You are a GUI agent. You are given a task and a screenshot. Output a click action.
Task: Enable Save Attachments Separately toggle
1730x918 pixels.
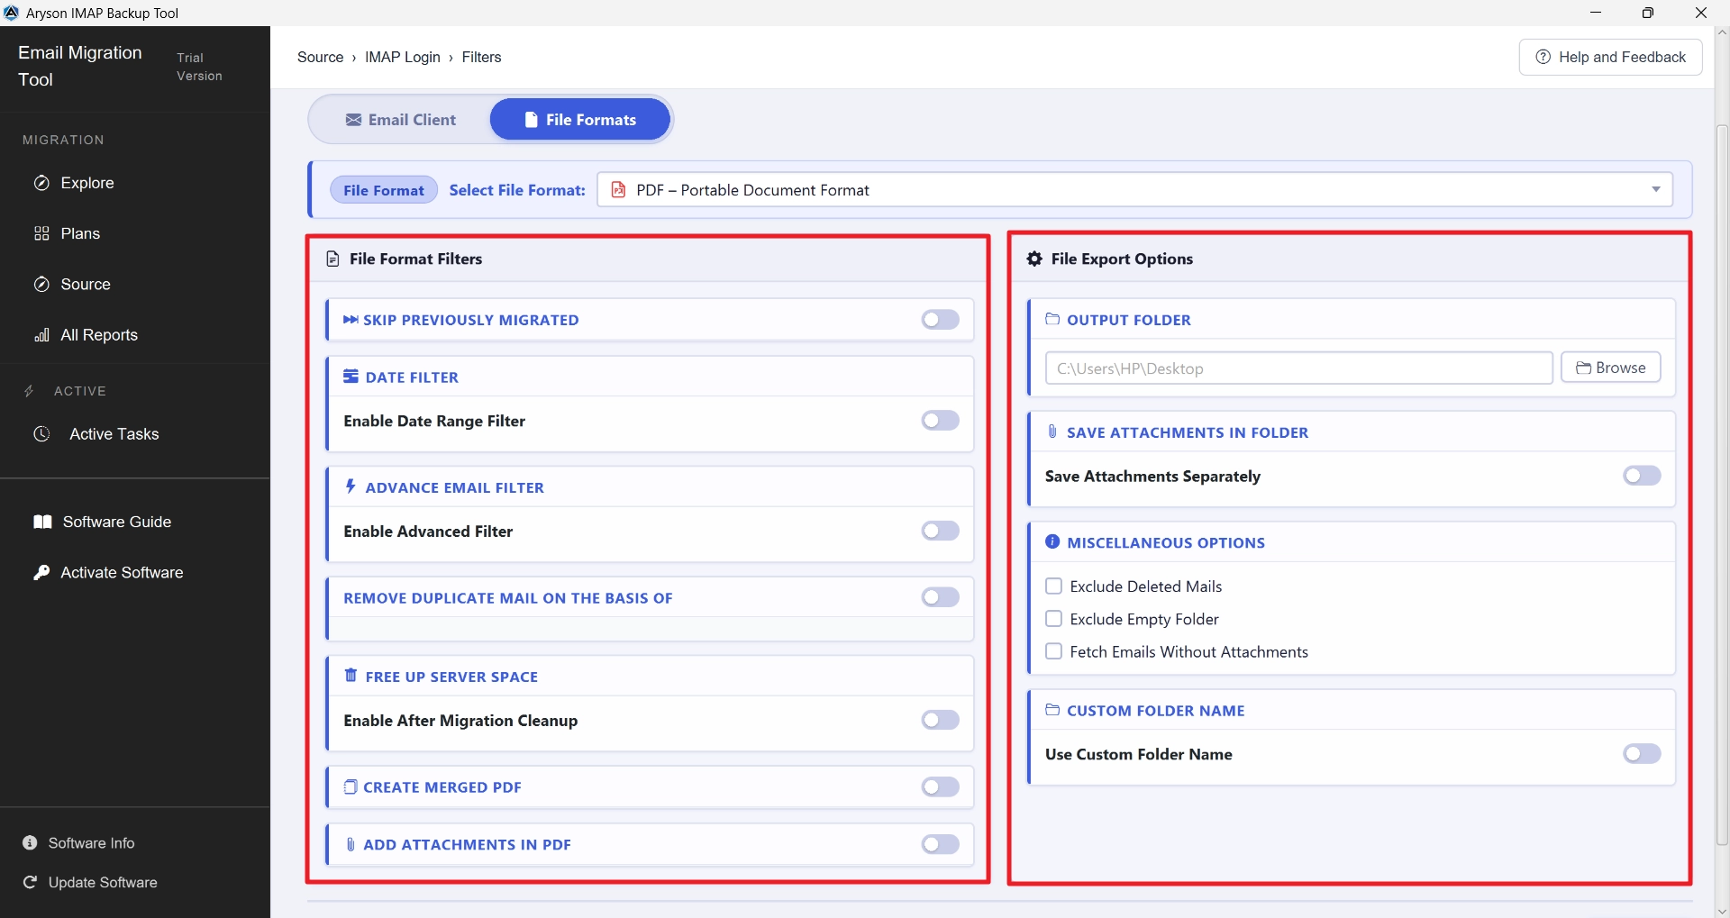tap(1642, 476)
